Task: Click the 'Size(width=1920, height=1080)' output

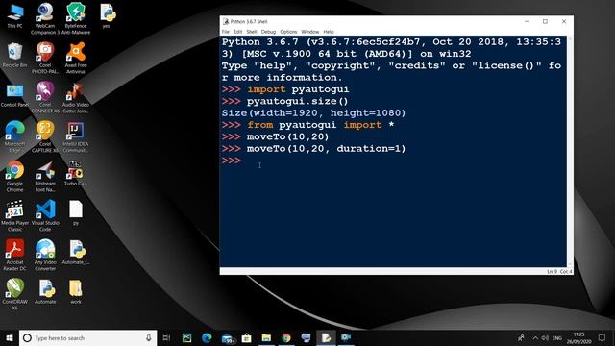Action: coord(313,113)
